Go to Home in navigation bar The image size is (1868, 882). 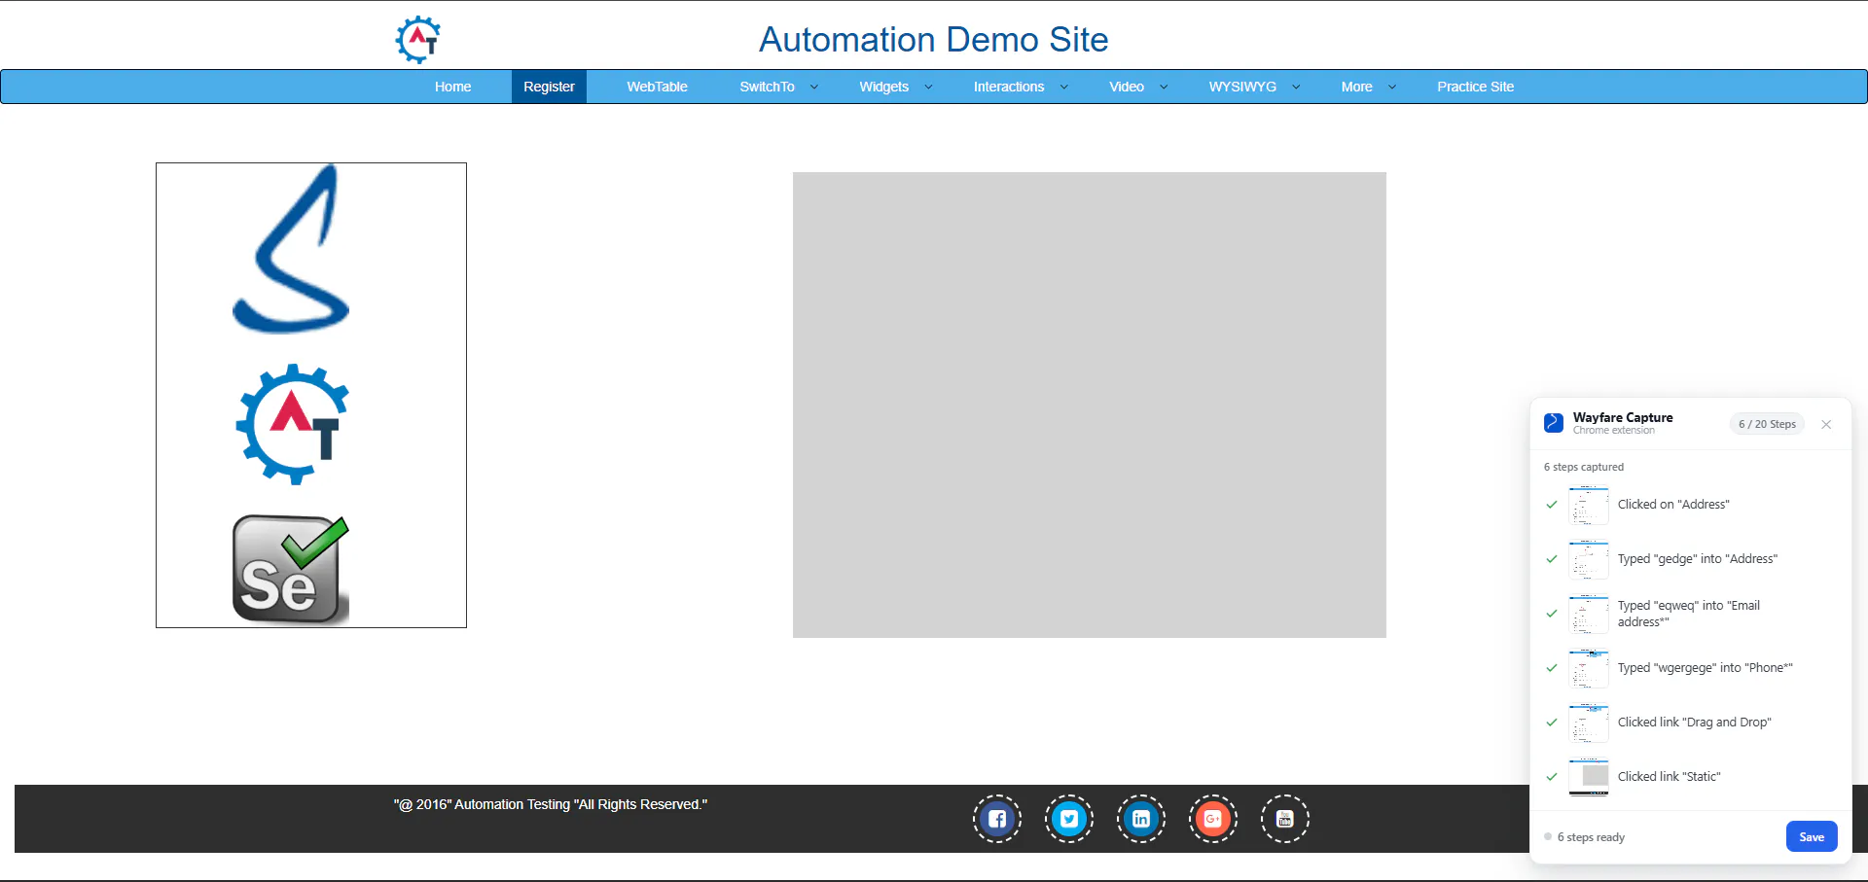pyautogui.click(x=452, y=87)
